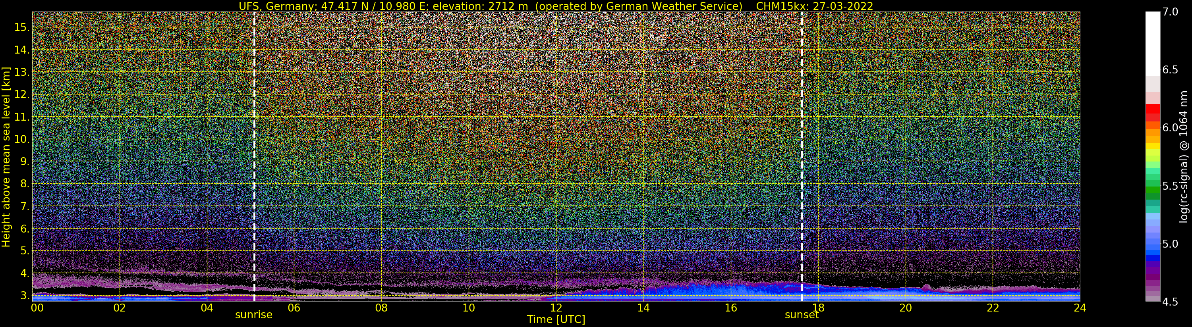Click the '7.' height tick label

pyautogui.click(x=25, y=206)
